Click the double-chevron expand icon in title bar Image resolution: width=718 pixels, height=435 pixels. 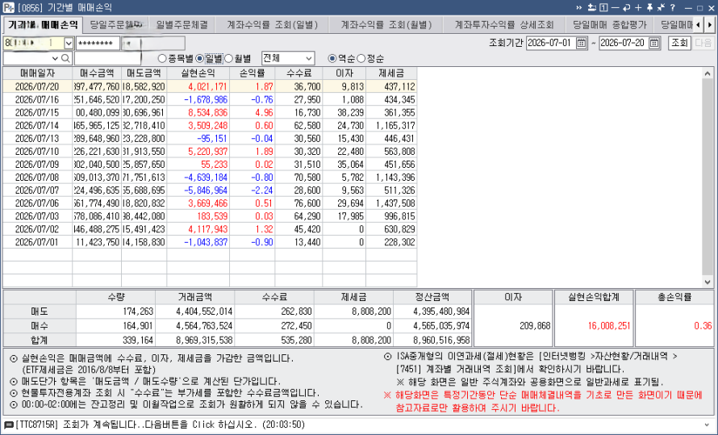pos(578,8)
